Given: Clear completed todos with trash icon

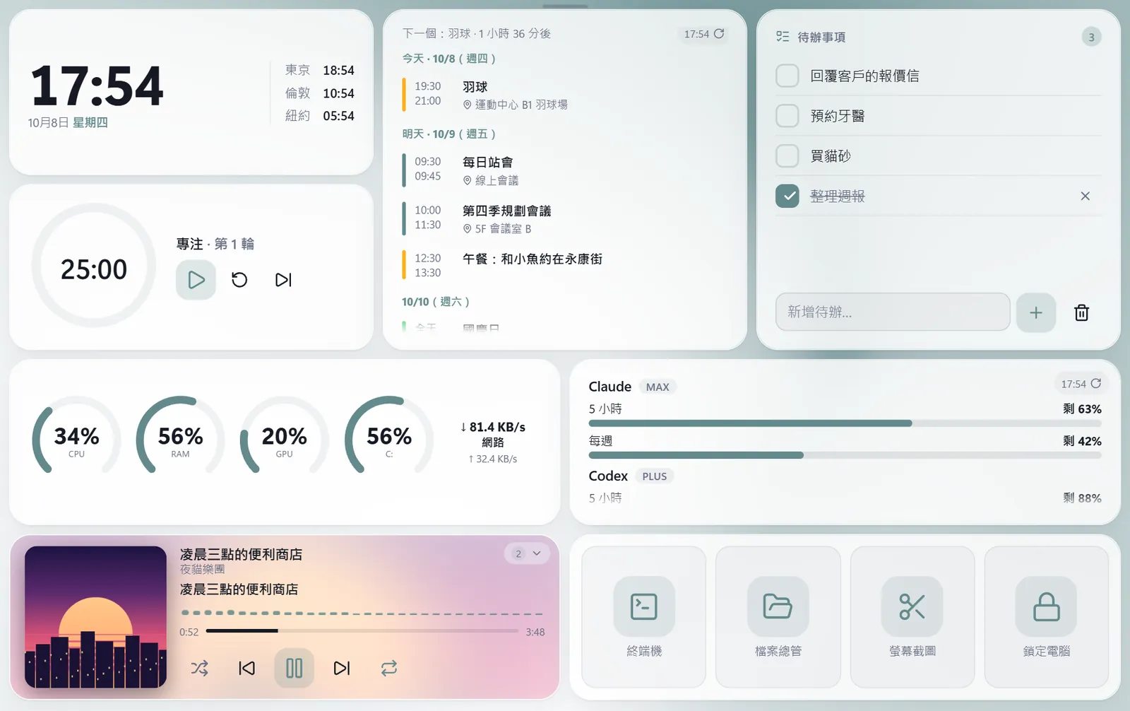Looking at the screenshot, I should click(1081, 312).
